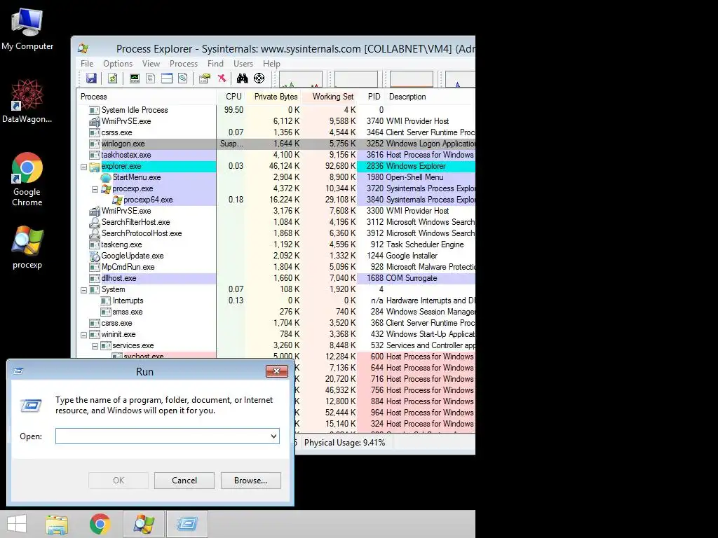Image resolution: width=718 pixels, height=538 pixels.
Task: Click the 'Physical Usage: 9.41%' status bar entry
Action: [344, 443]
